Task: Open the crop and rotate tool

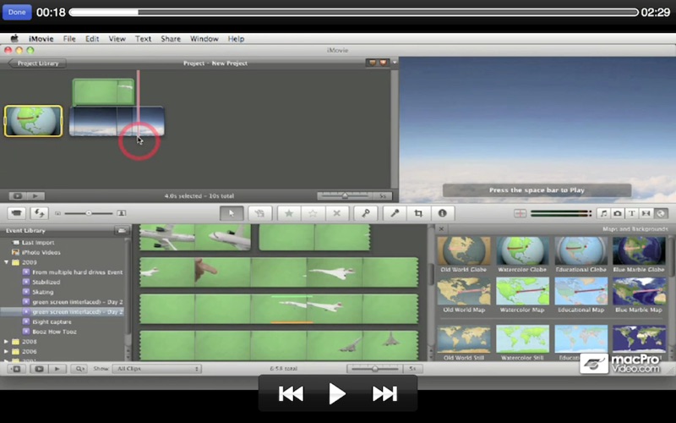Action: [x=418, y=213]
